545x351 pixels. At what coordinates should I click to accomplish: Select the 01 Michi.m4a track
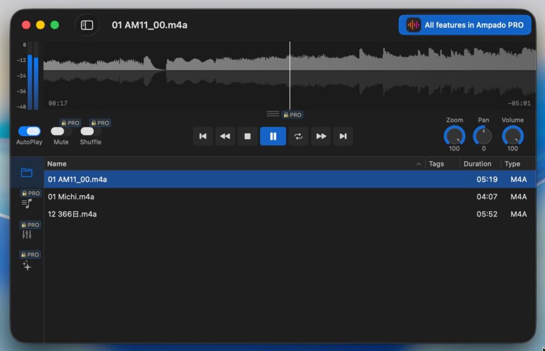tap(71, 197)
